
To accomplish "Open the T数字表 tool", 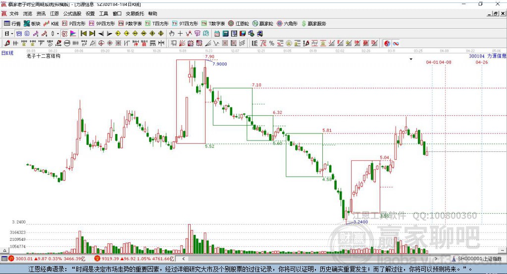I will [x=213, y=24].
